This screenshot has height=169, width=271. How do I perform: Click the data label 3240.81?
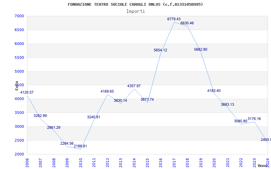pos(93,117)
